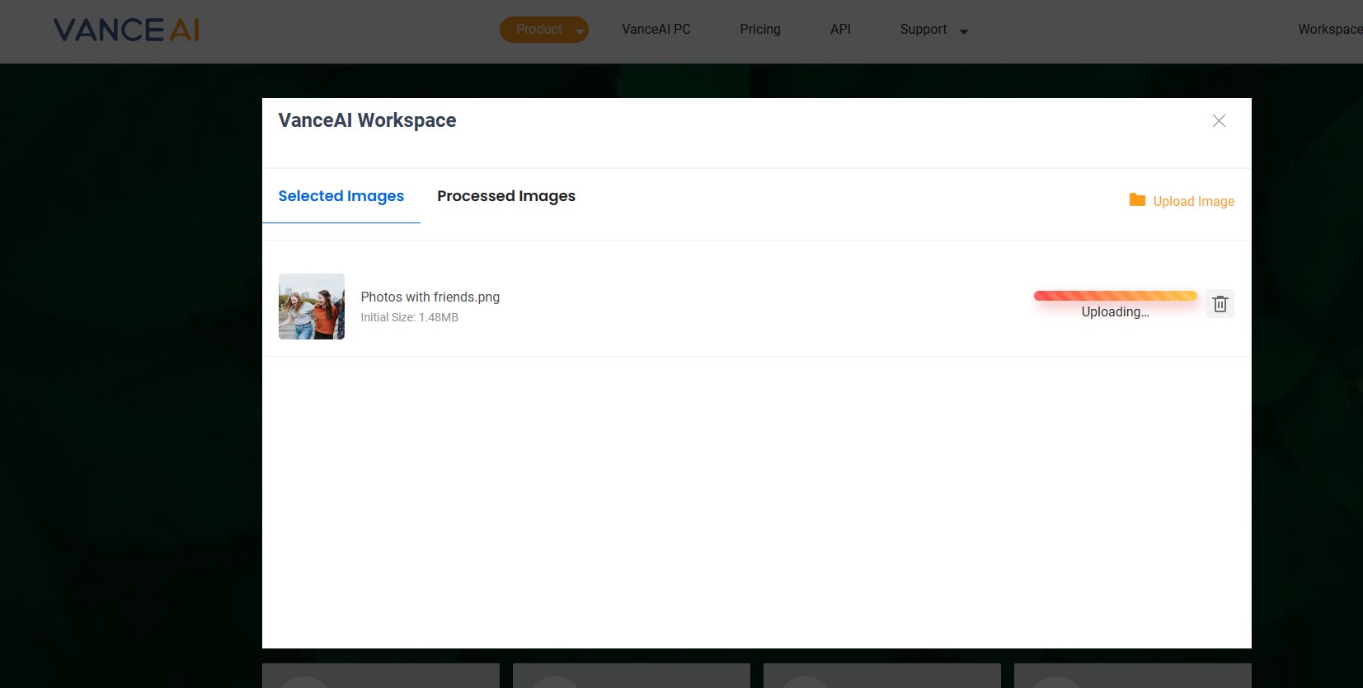
Task: Delete Photos with friends.png using trash icon
Action: (1220, 304)
